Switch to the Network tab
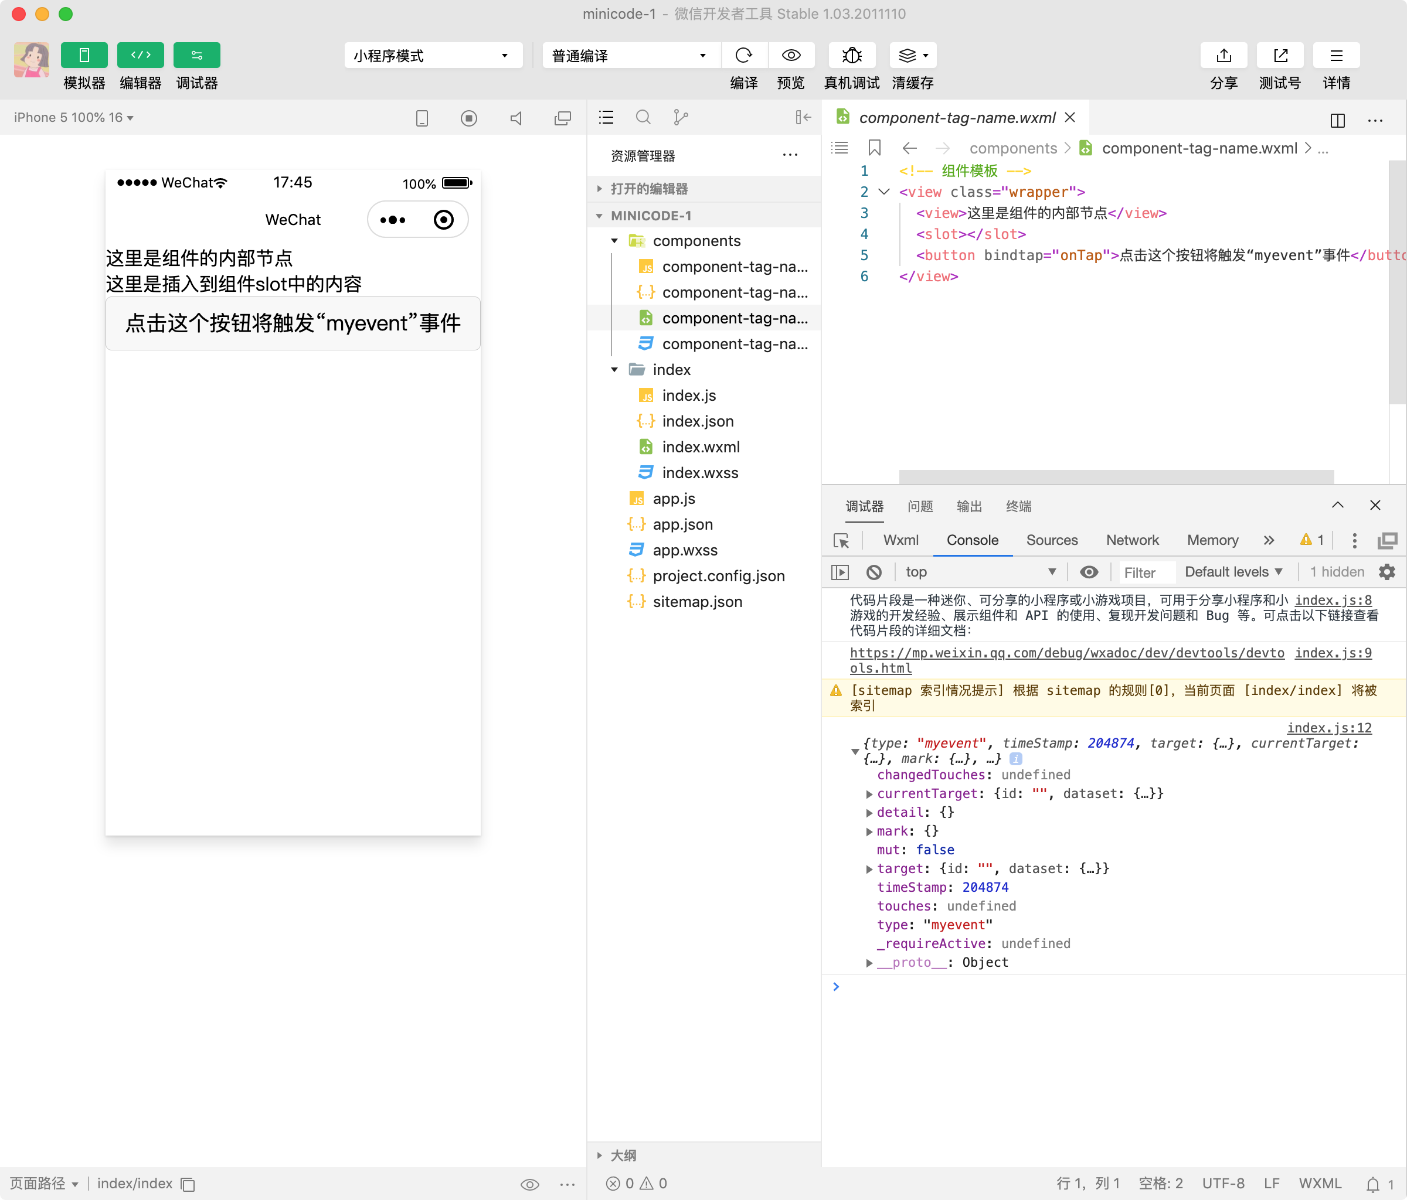 point(1132,540)
